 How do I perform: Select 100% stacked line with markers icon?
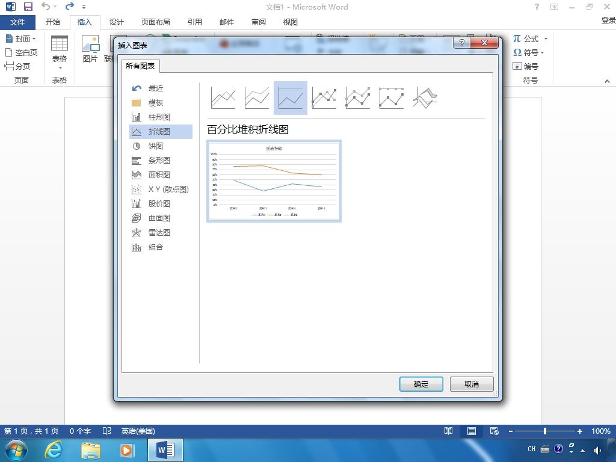point(391,98)
